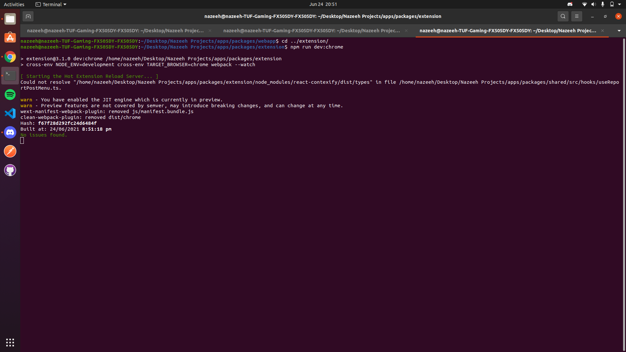Open Visual Studio Code from dock
Image resolution: width=626 pixels, height=352 pixels.
click(10, 113)
